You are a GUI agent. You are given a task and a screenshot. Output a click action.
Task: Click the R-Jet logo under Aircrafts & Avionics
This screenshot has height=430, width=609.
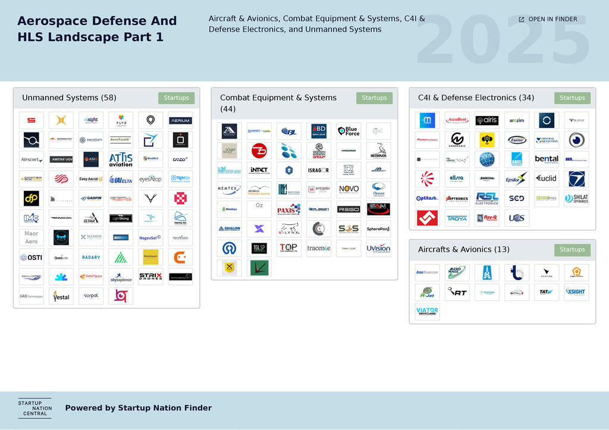coord(427,291)
